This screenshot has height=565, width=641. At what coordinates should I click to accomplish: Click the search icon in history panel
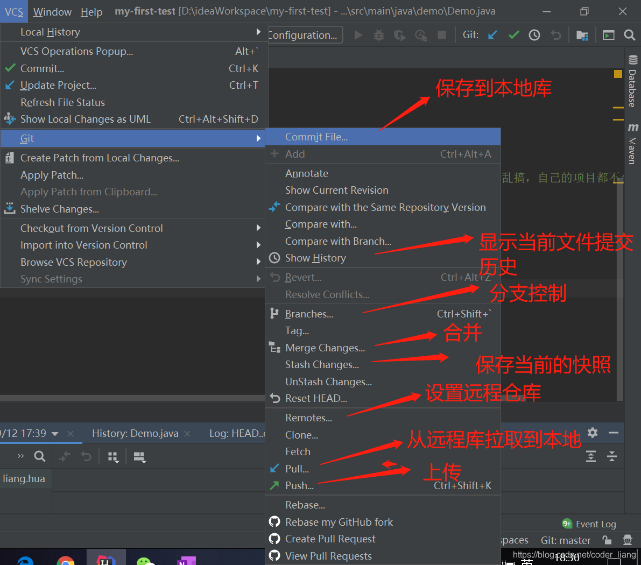pos(40,456)
